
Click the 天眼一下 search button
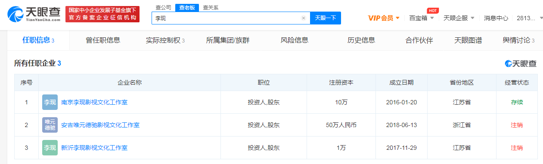[326, 18]
